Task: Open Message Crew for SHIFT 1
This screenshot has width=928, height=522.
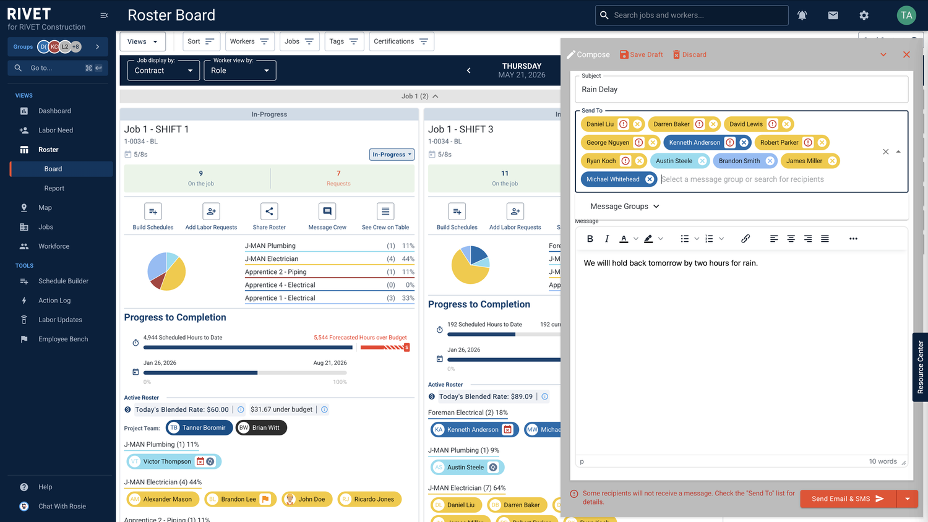Action: [x=327, y=212]
